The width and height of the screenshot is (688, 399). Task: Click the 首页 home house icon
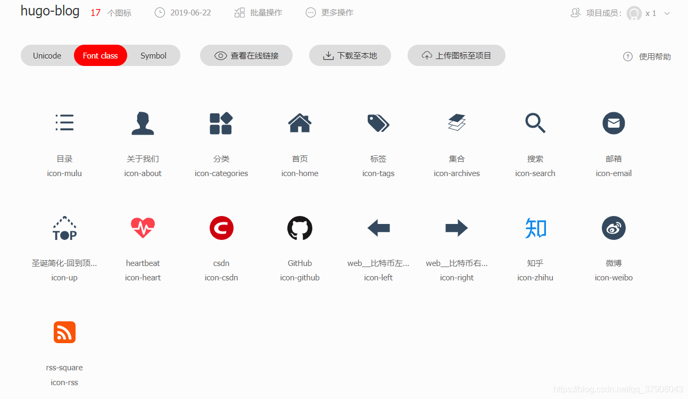300,123
